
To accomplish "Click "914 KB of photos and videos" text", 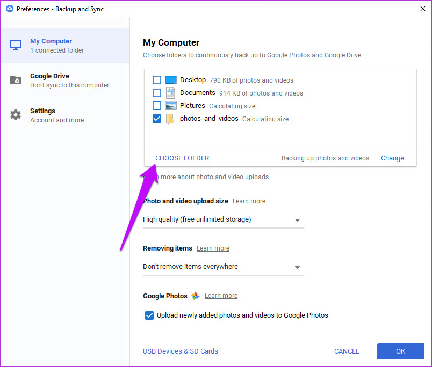I will pos(261,93).
